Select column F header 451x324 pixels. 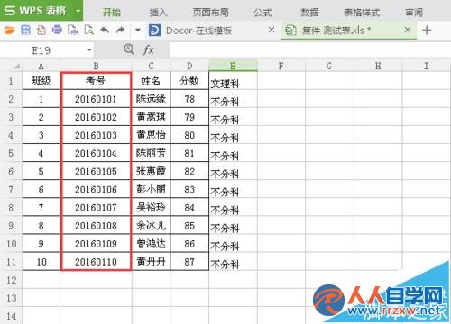pyautogui.click(x=281, y=66)
